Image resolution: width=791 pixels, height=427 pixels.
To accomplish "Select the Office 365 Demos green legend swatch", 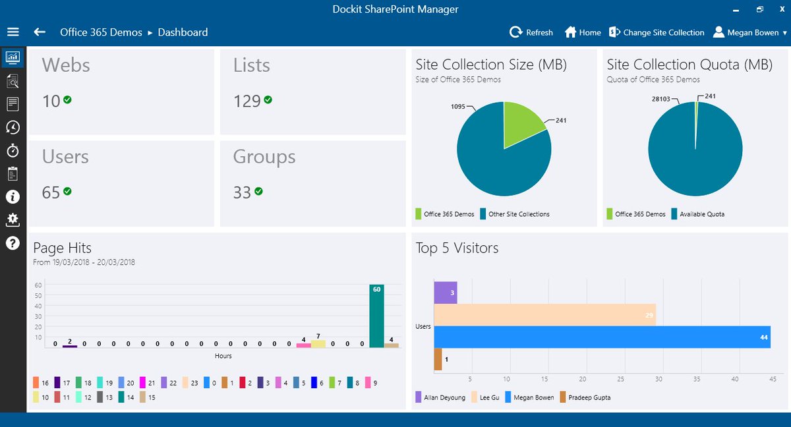I will (x=418, y=213).
